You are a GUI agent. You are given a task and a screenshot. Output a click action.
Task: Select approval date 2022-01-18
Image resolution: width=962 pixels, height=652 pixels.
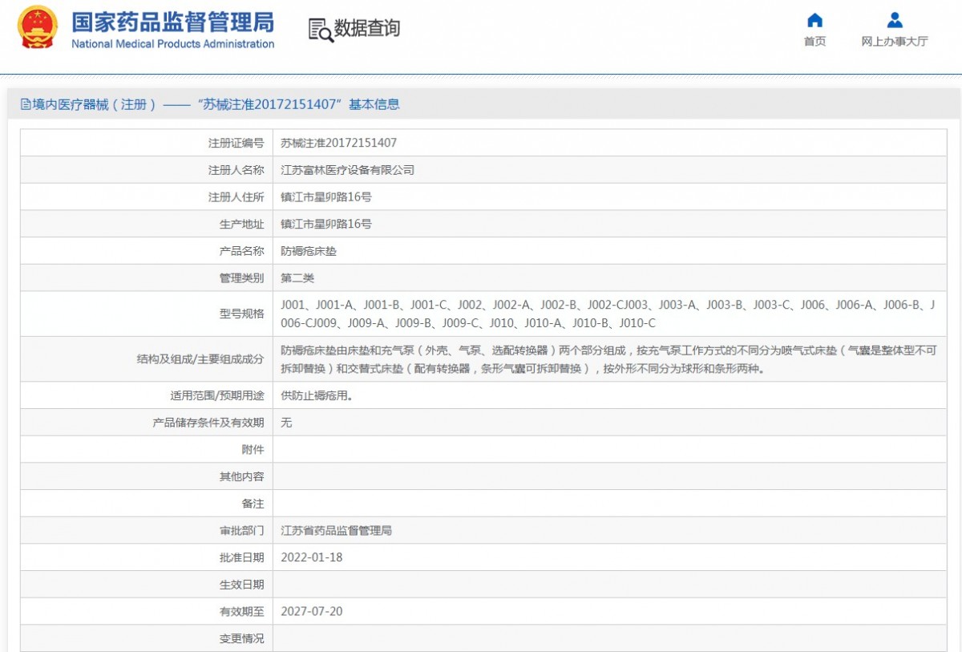312,557
